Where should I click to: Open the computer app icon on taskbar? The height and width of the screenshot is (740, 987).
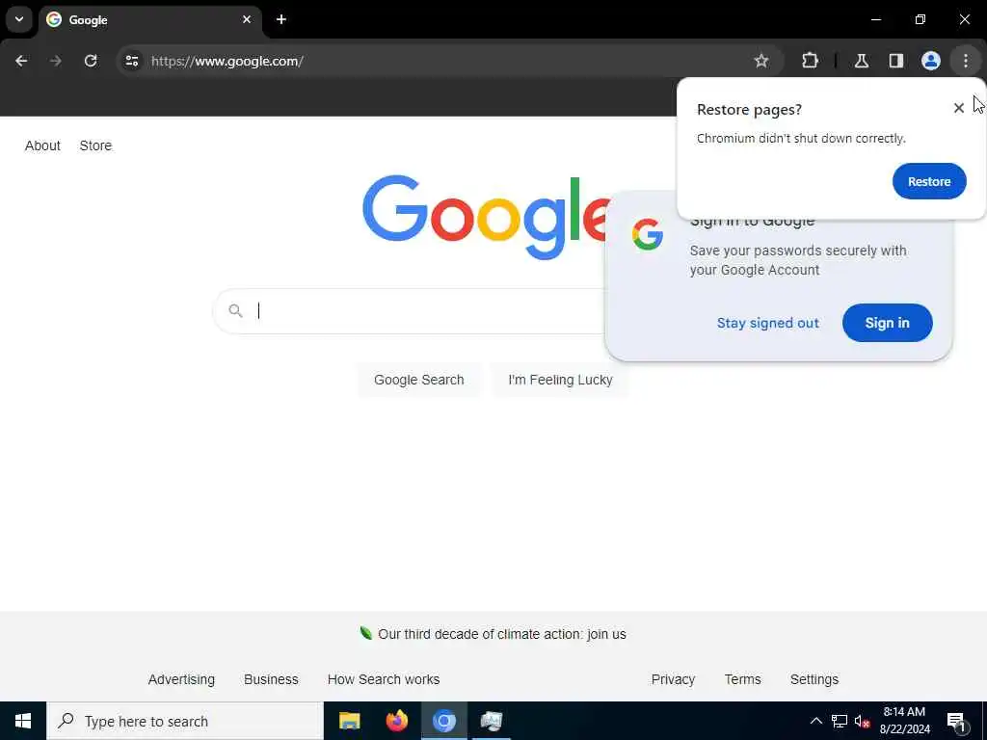click(491, 721)
